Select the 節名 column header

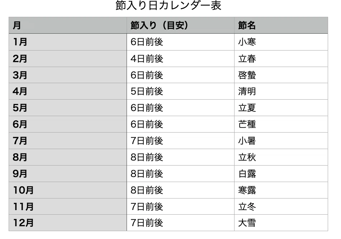coord(281,25)
